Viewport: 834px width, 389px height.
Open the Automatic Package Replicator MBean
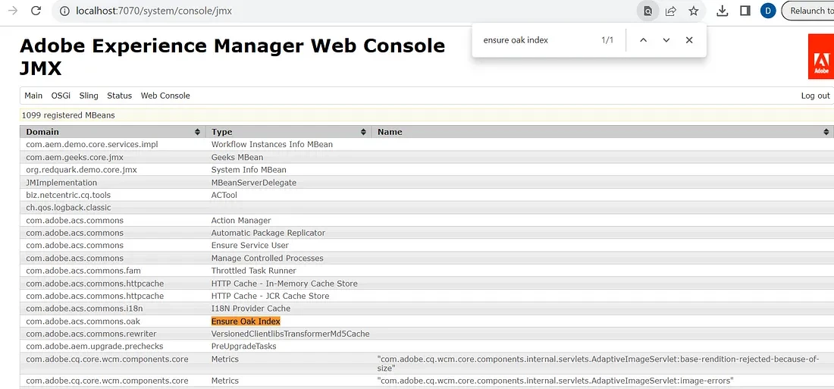[268, 233]
